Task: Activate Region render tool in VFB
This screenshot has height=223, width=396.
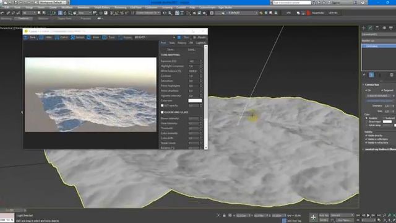Action: 125,37
